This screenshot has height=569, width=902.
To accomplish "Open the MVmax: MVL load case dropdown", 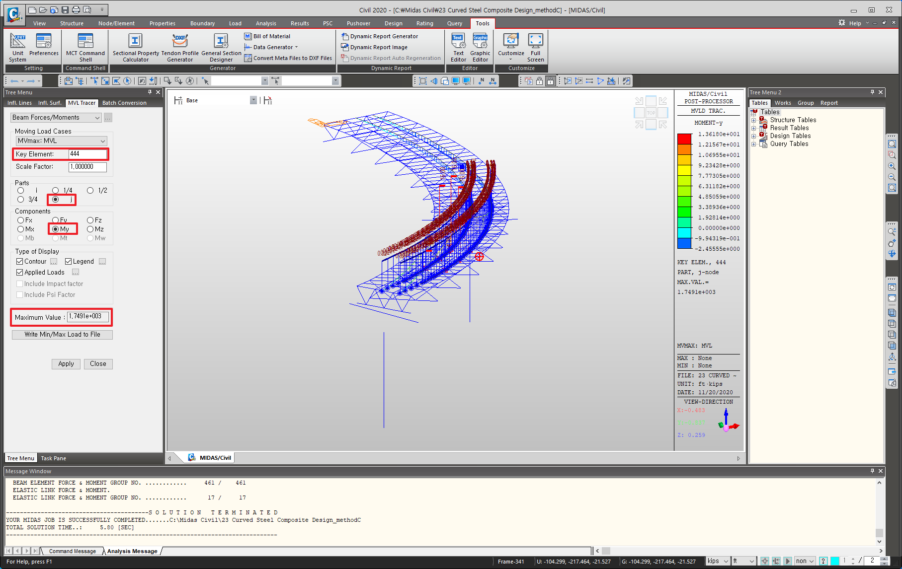I will pyautogui.click(x=61, y=141).
